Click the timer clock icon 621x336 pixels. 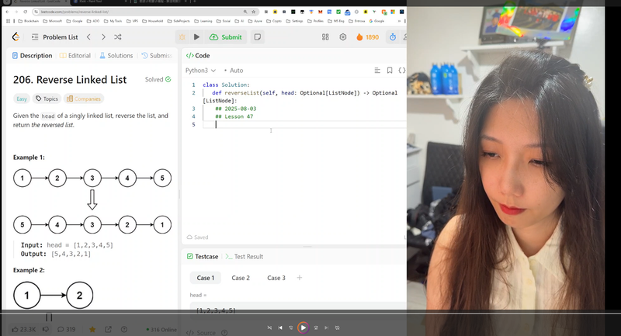(x=393, y=36)
